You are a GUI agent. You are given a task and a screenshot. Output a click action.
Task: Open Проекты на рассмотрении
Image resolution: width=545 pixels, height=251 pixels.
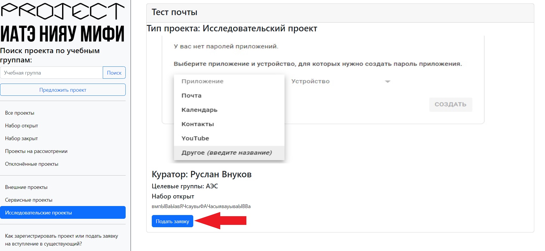pyautogui.click(x=63, y=151)
